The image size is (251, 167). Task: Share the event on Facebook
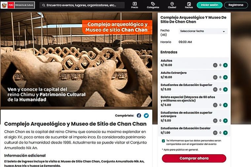(x=139, y=115)
